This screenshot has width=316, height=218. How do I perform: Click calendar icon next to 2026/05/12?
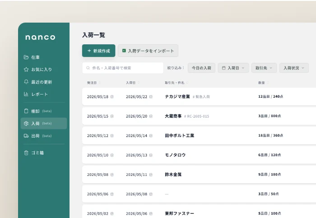click(112, 136)
